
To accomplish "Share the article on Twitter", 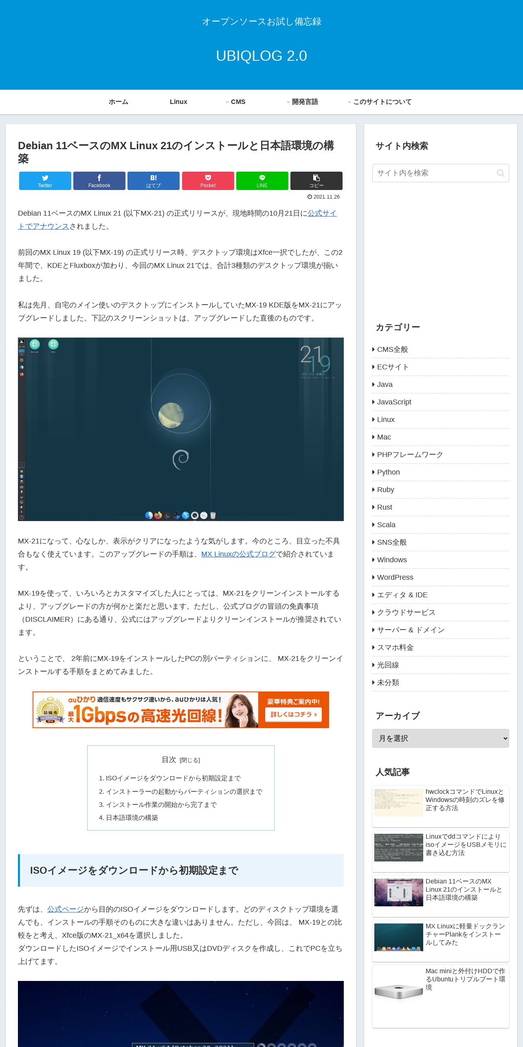I will [45, 181].
